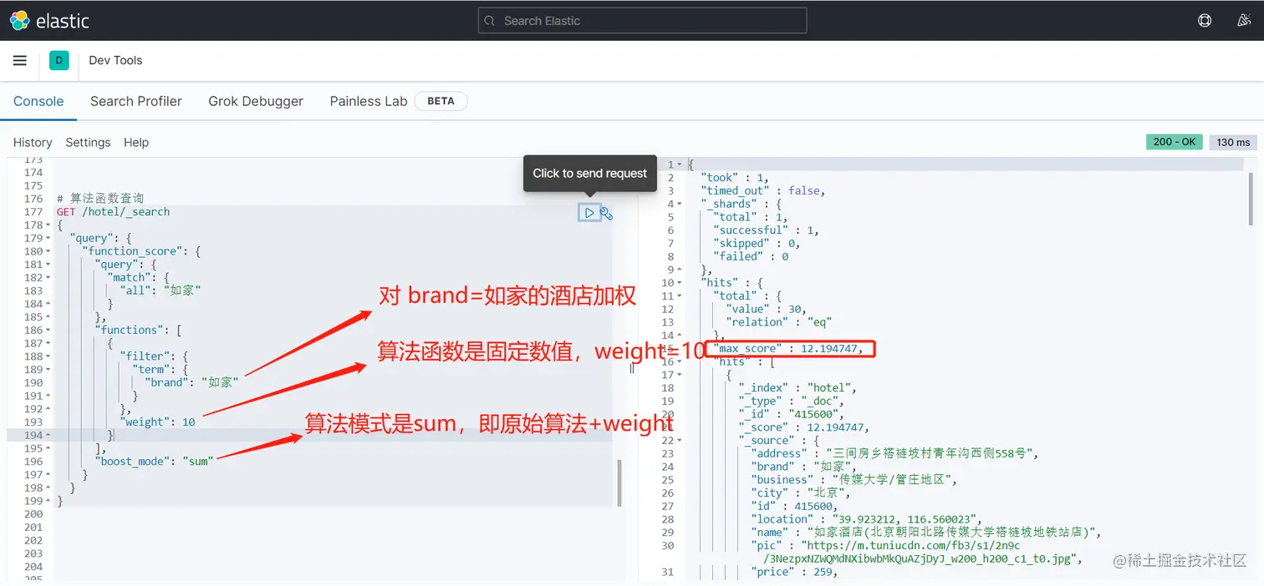Viewport: 1264px width, 586px height.
Task: Open the newsfeed celebration icon
Action: (1244, 21)
